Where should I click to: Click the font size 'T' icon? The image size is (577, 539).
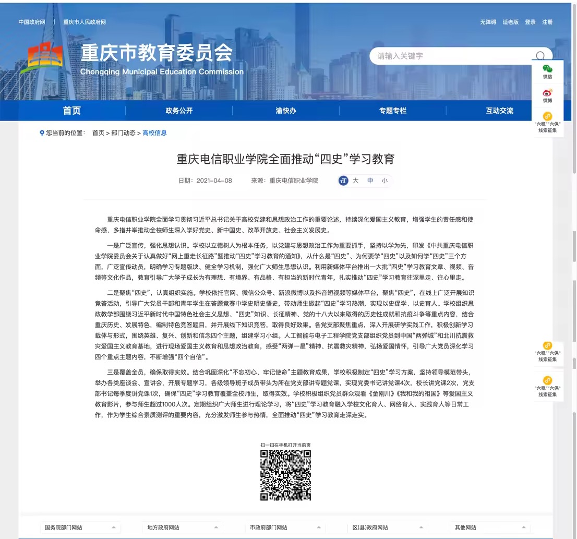pos(343,181)
